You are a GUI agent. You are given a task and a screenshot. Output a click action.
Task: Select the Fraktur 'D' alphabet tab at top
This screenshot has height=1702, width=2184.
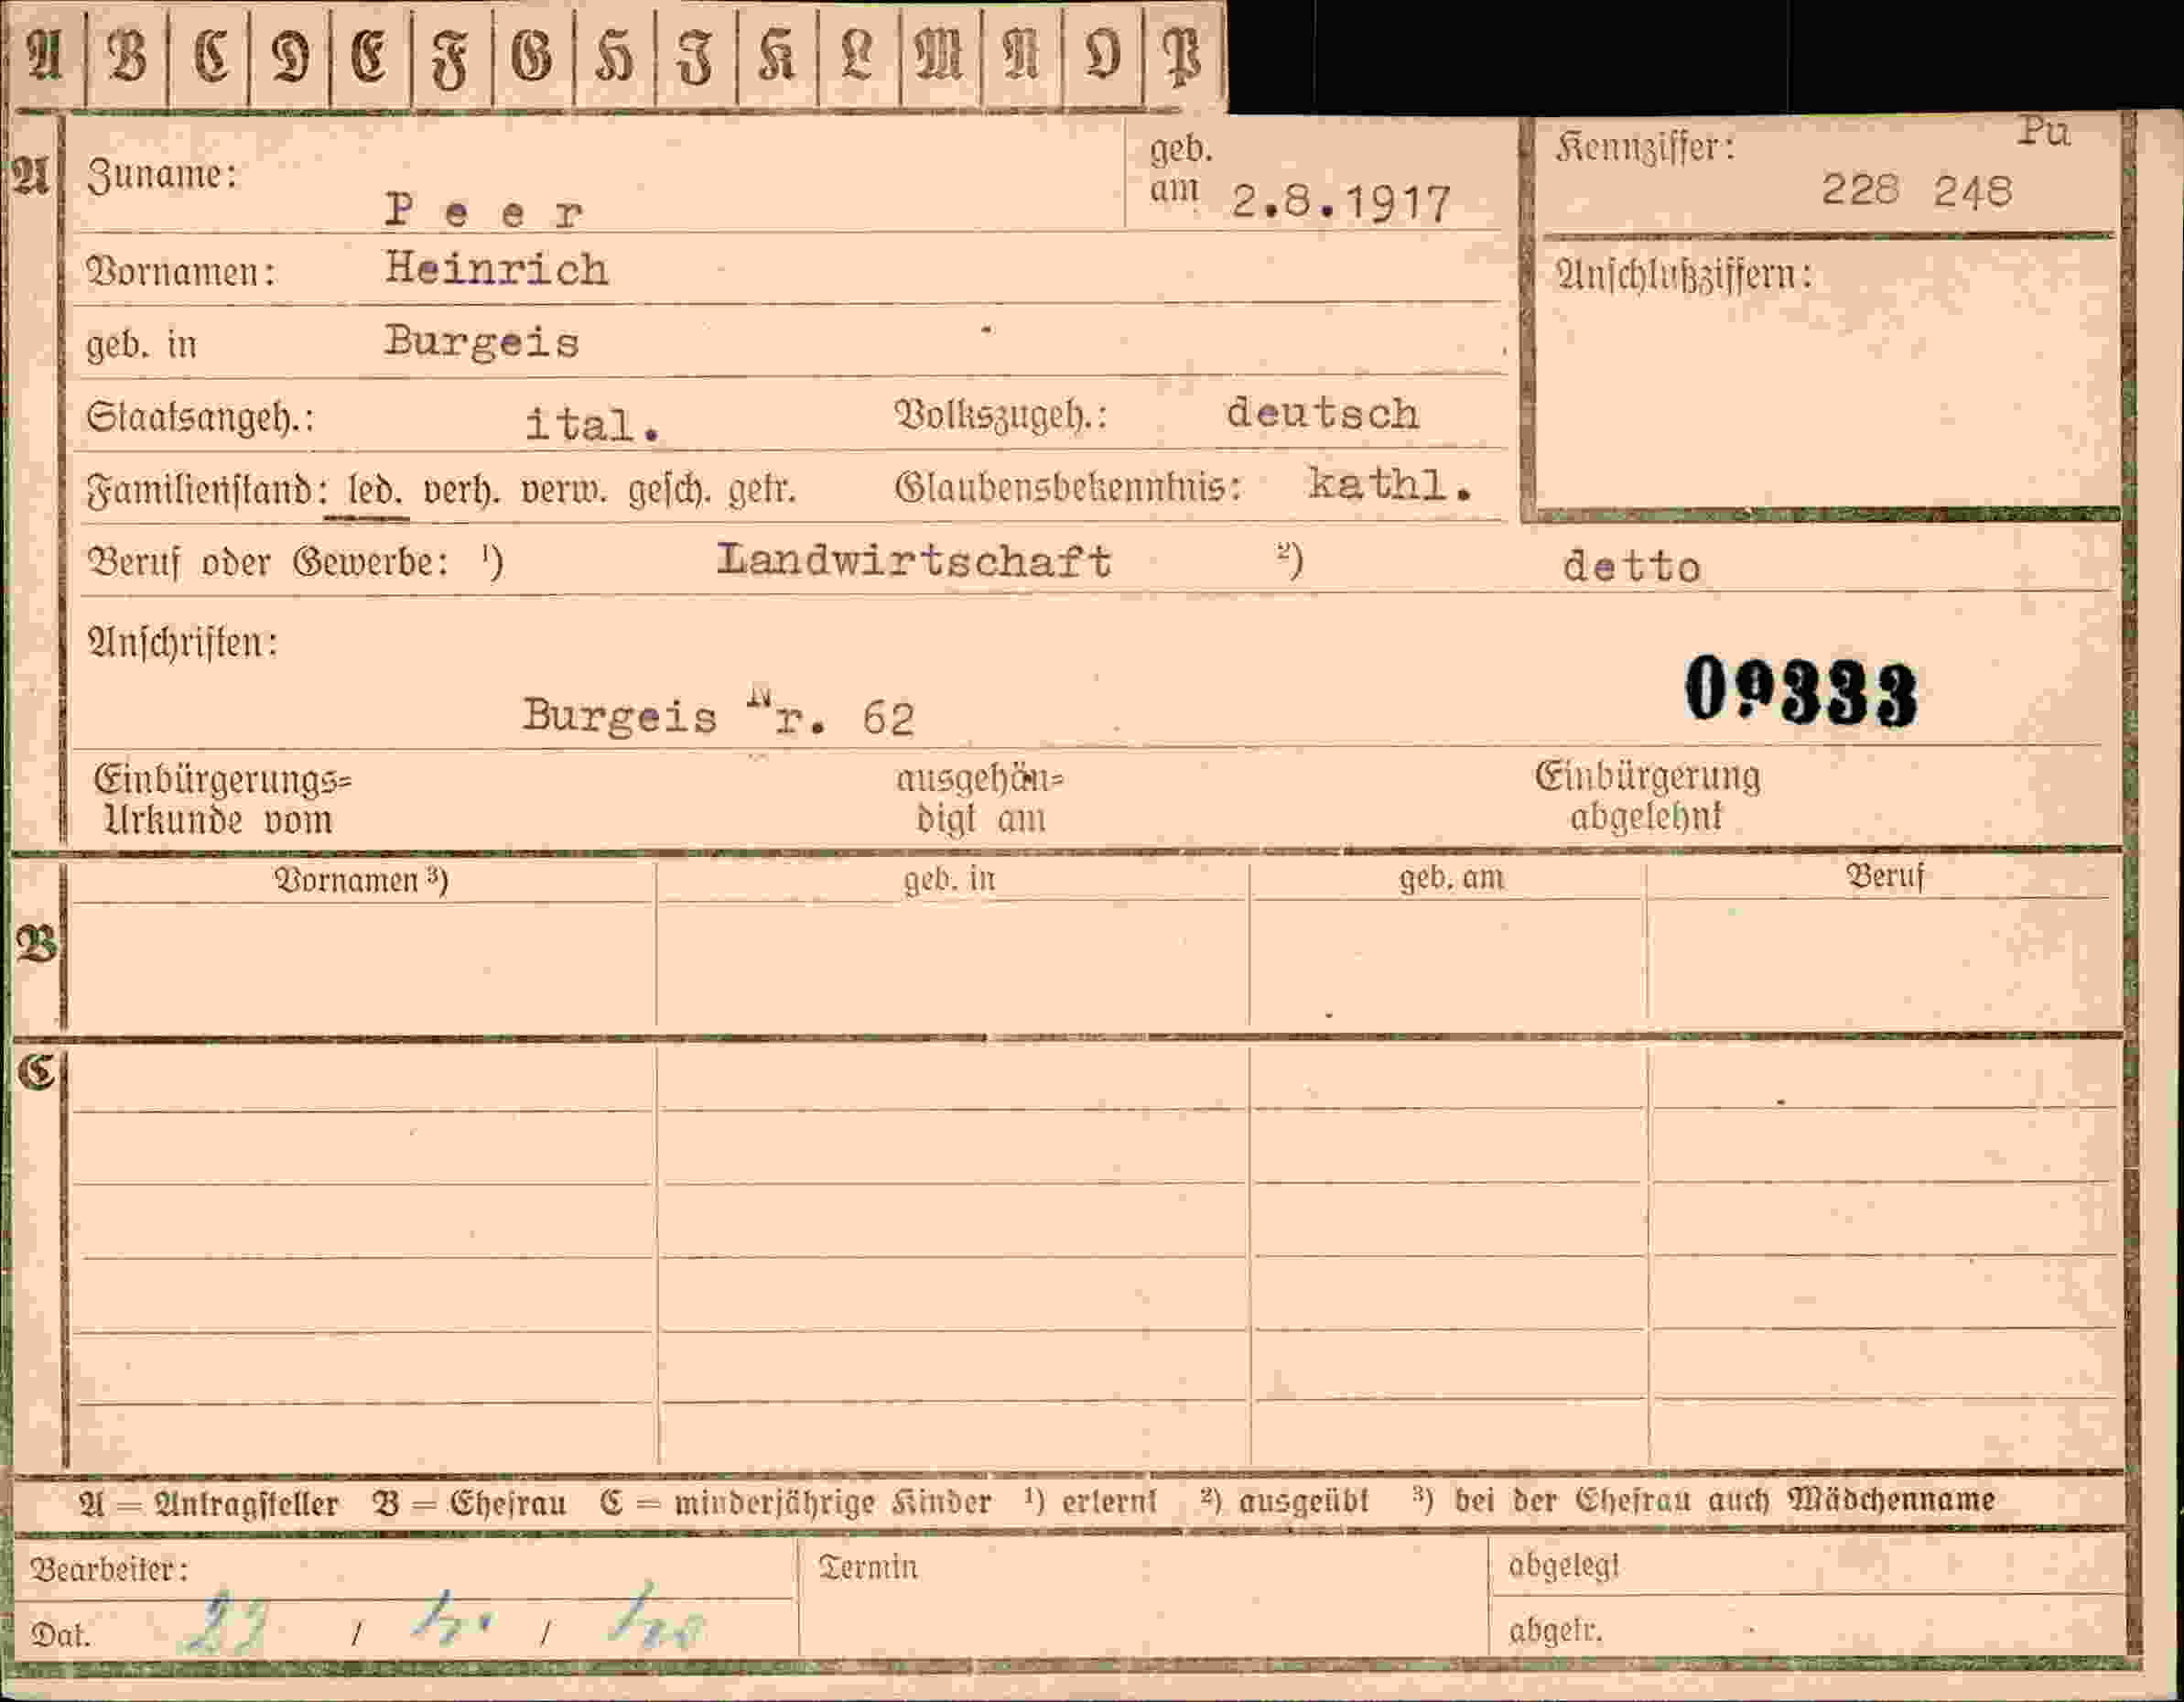(290, 57)
